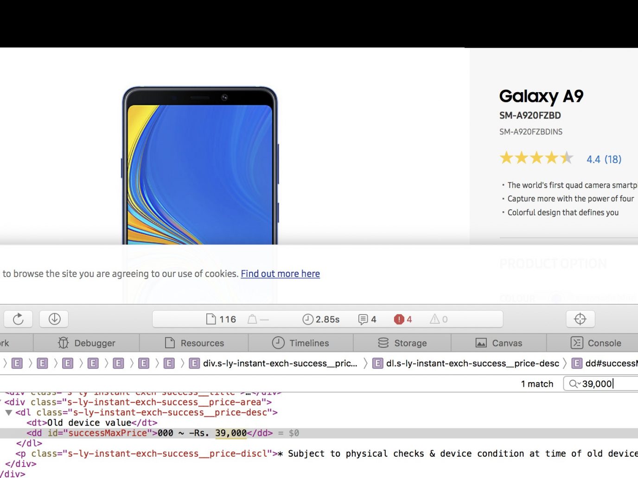638x478 pixels.
Task: Switch to the Console tab
Action: (x=596, y=343)
